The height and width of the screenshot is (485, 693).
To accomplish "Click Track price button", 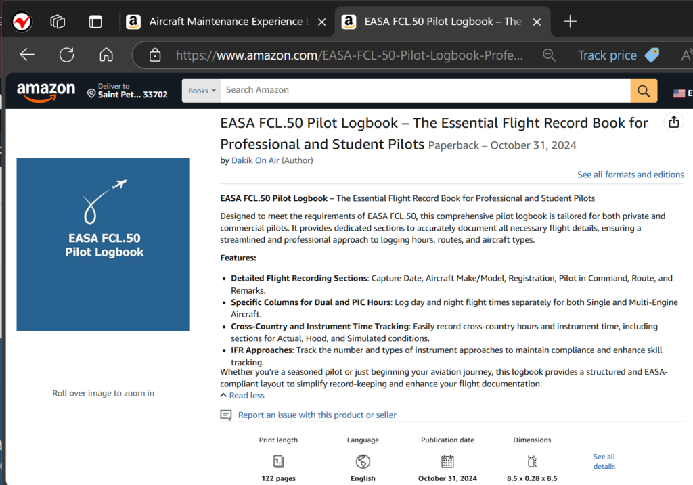I will point(618,55).
